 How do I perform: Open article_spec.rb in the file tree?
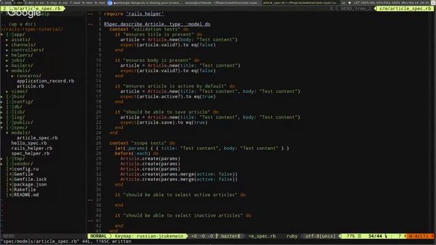click(37, 137)
